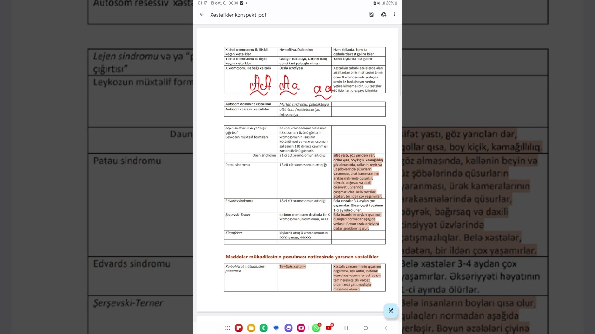Launch the red notes app from the taskbar
595x334 pixels.
click(x=238, y=328)
